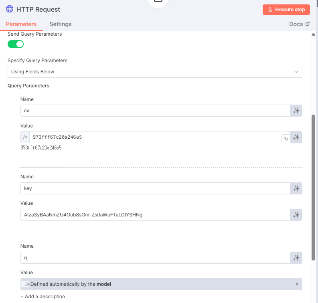Viewport: 318px width, 303px height.
Task: Select the Parameters tab
Action: click(x=21, y=24)
